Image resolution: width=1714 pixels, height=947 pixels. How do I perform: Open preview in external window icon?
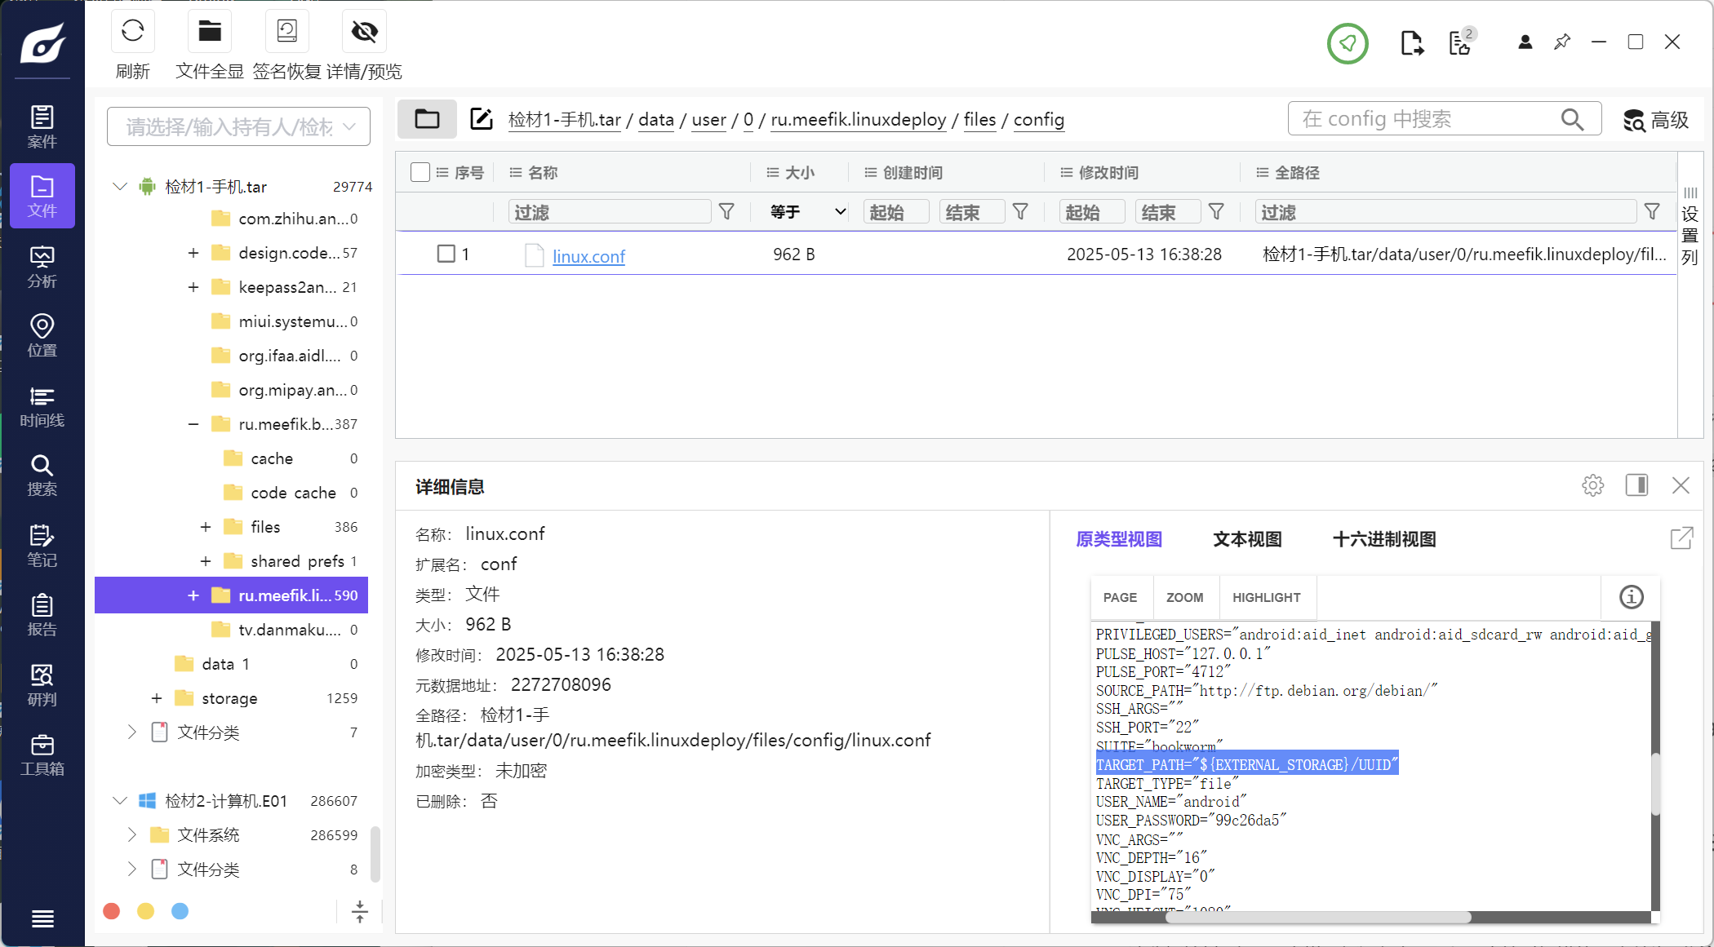tap(1681, 538)
